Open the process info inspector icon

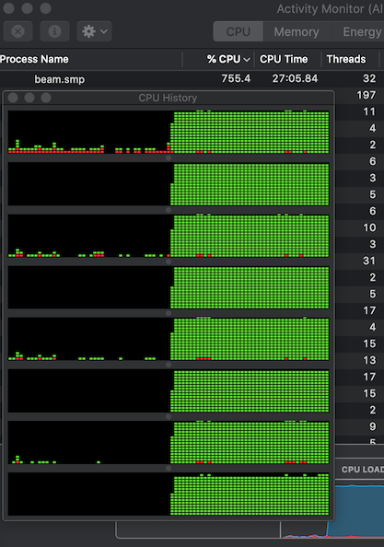[54, 31]
